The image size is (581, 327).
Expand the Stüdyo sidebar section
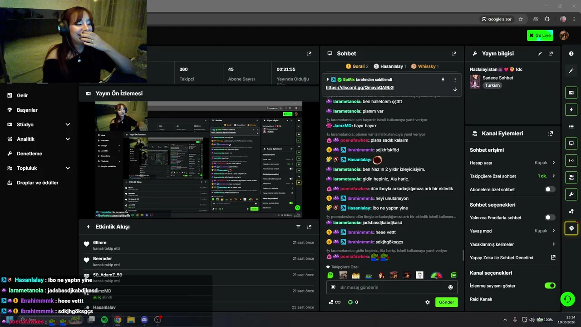click(x=68, y=124)
